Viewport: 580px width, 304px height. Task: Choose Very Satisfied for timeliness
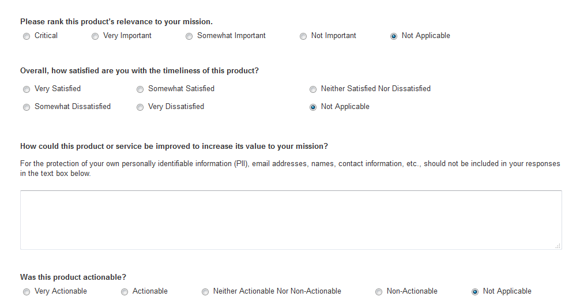(x=27, y=89)
